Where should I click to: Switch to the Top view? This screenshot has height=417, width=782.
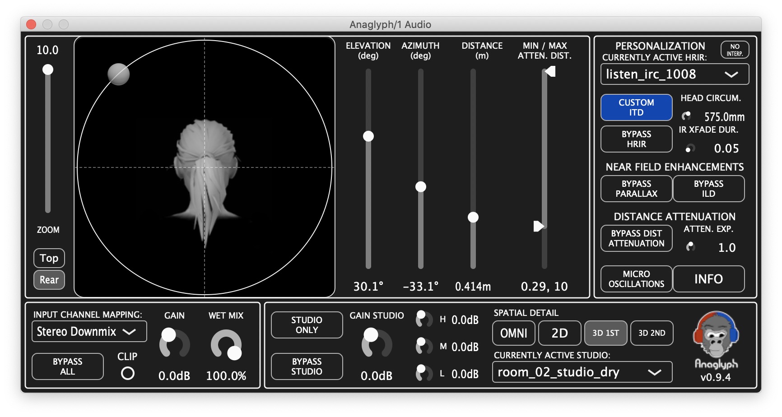point(49,258)
